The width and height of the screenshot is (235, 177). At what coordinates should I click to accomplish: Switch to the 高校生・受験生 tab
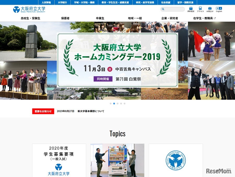[30, 18]
